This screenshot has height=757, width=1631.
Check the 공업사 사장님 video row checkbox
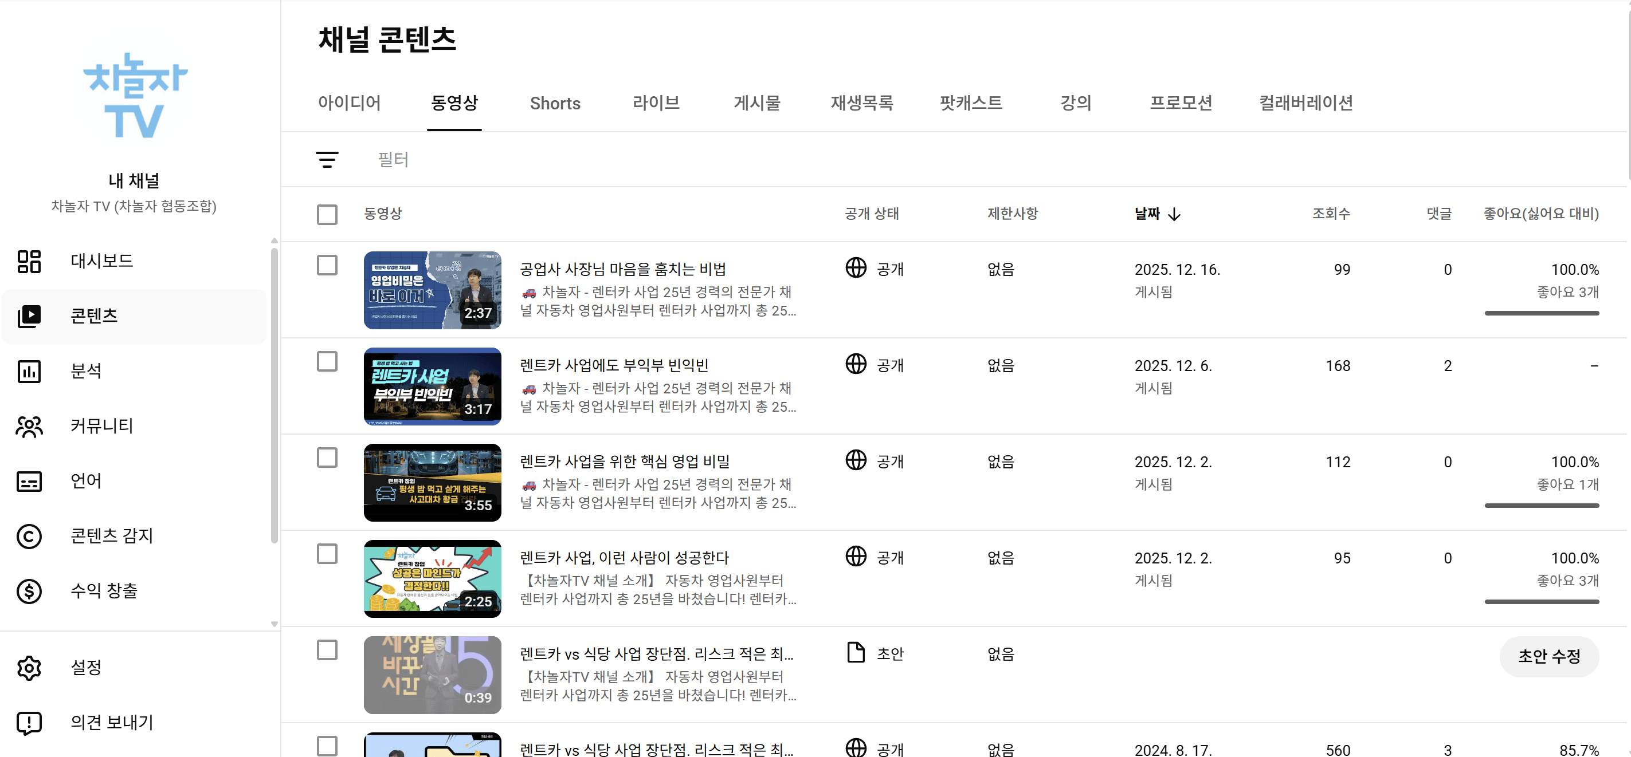[327, 266]
